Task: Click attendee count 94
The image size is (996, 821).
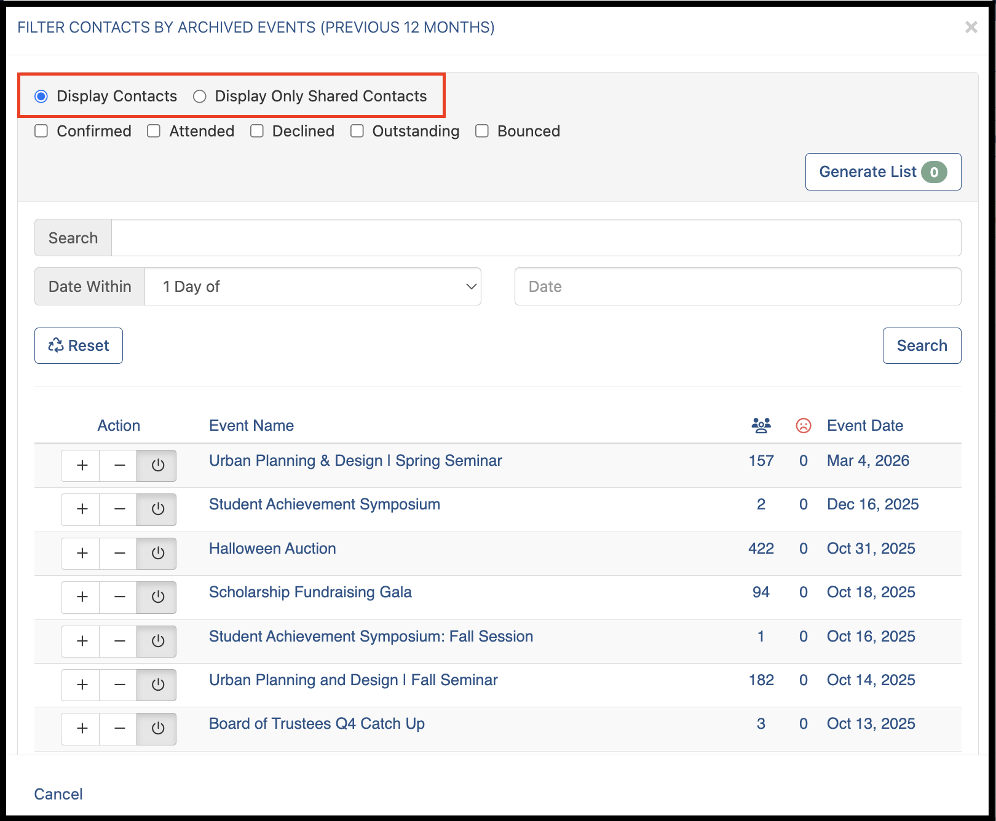Action: pos(761,592)
